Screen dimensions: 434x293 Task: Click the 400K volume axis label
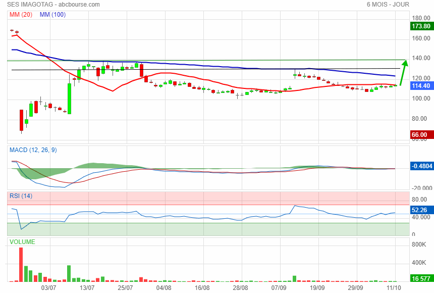[419, 263]
